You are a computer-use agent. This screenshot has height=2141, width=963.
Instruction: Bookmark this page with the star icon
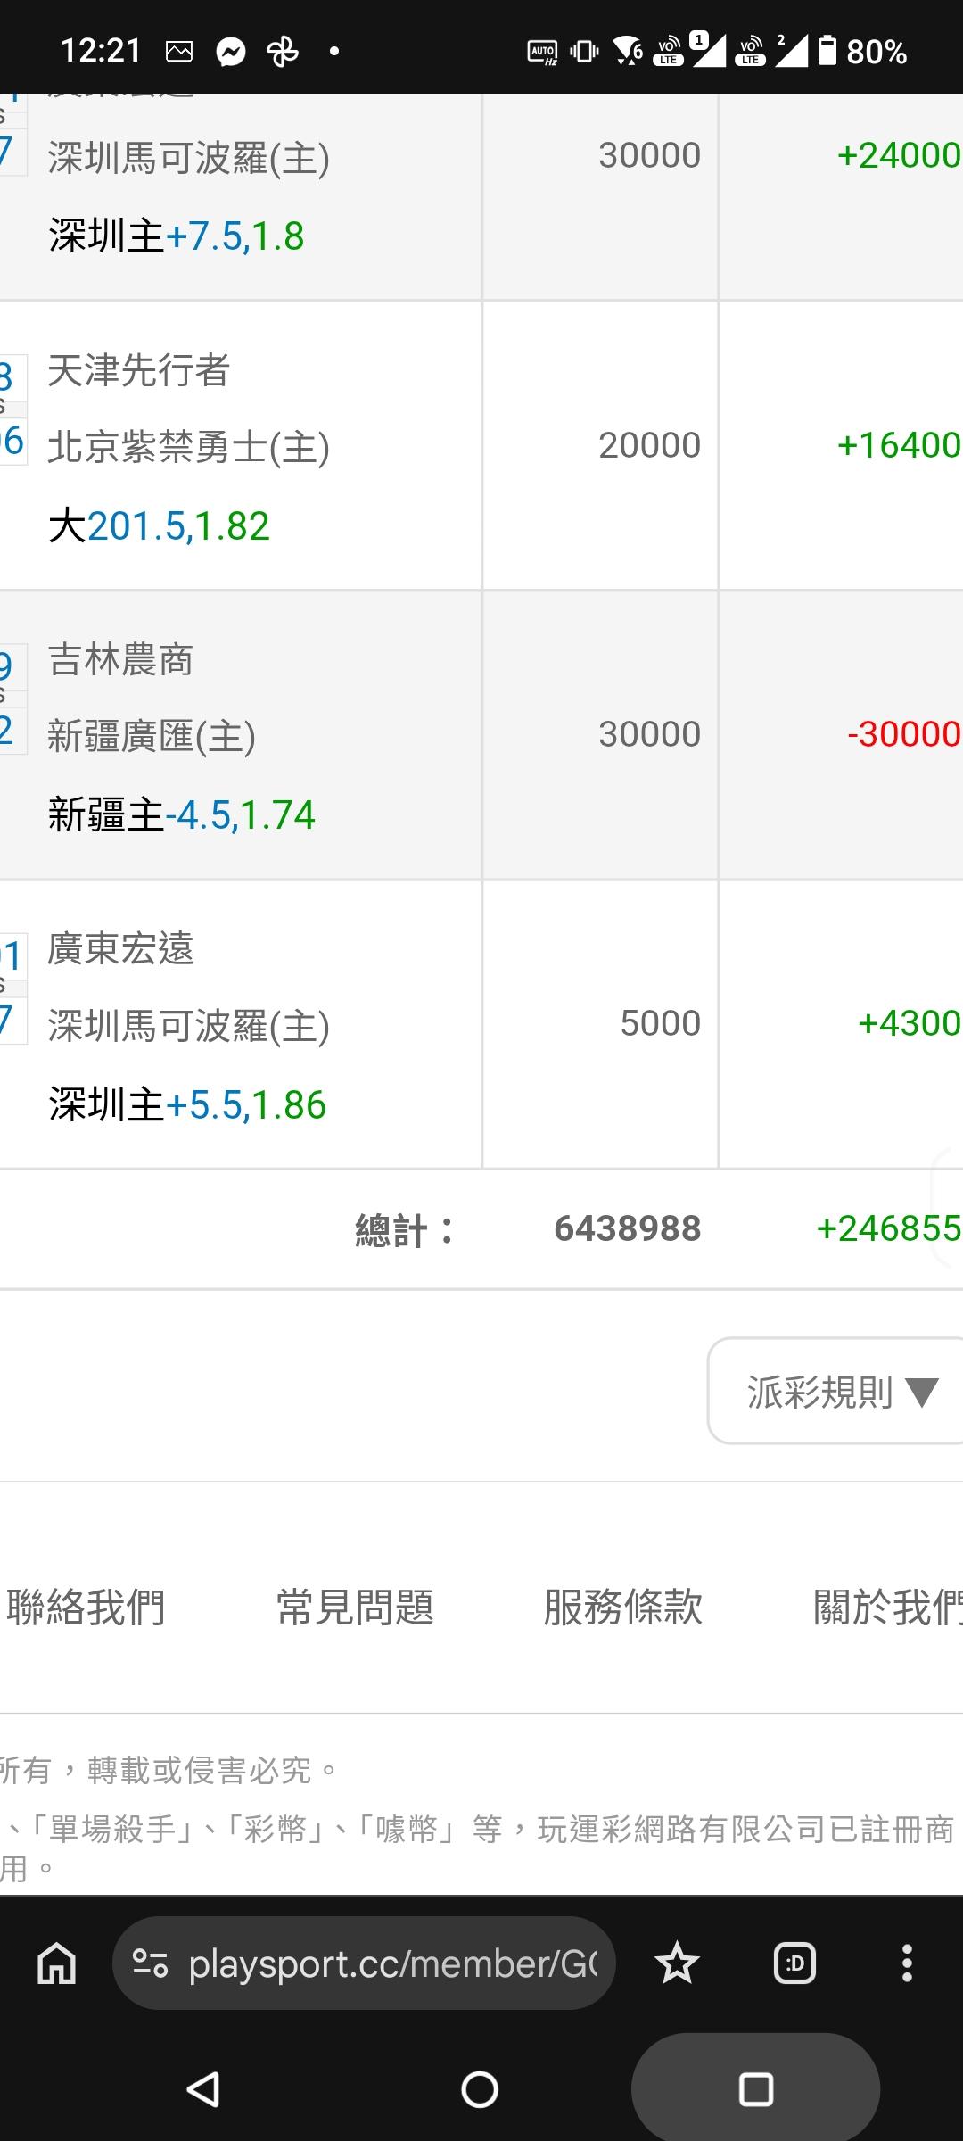point(677,1963)
